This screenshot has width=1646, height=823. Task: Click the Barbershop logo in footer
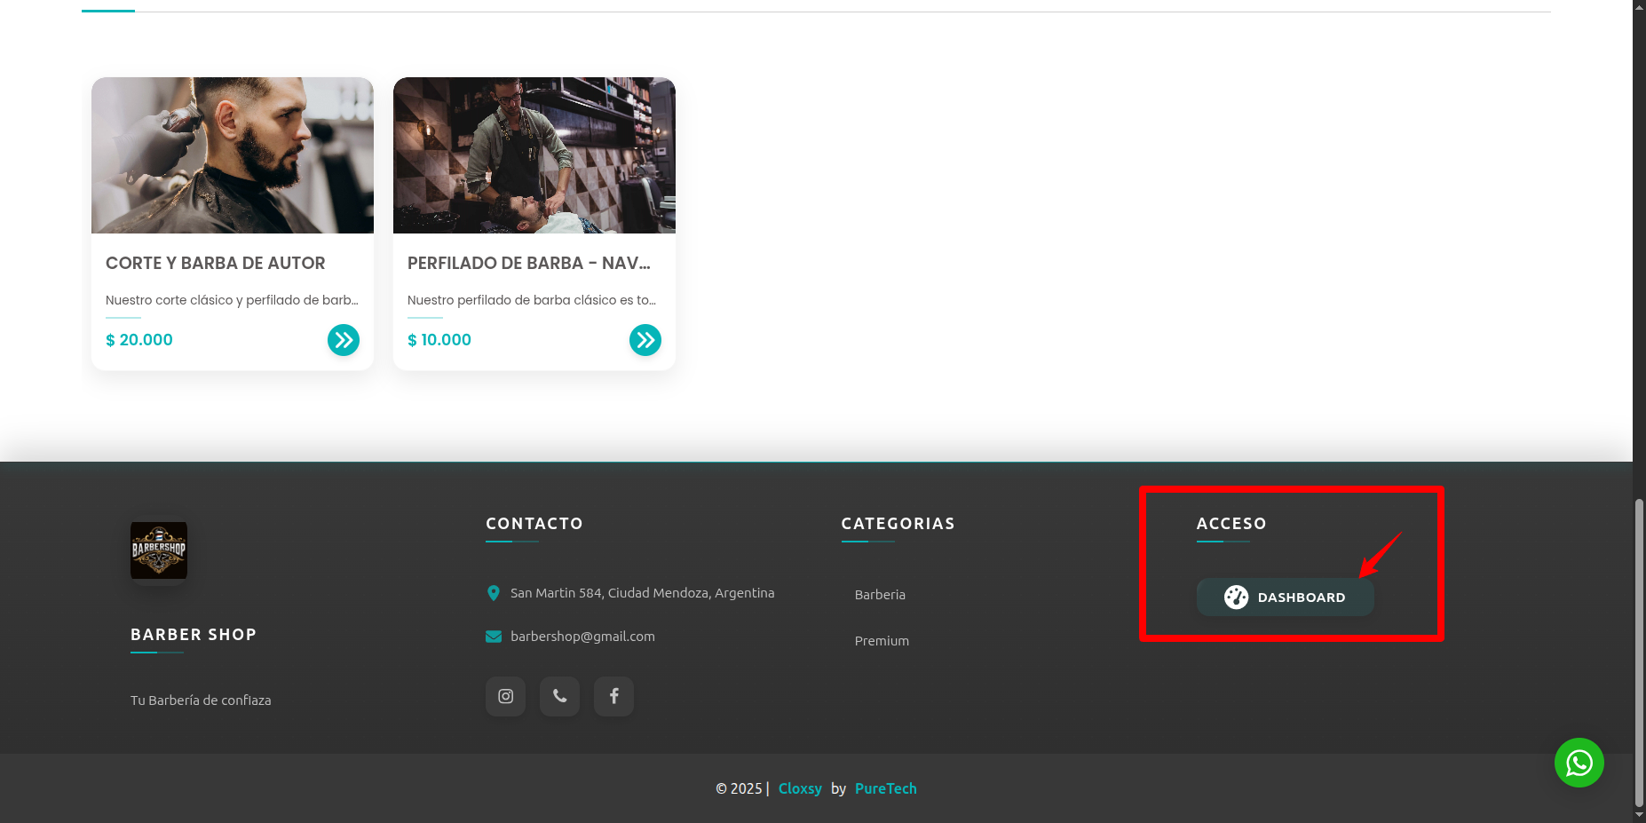[x=159, y=550]
